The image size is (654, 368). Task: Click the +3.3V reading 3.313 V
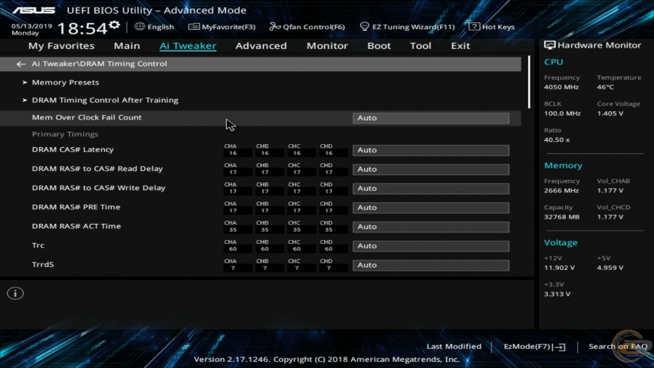[x=557, y=294]
